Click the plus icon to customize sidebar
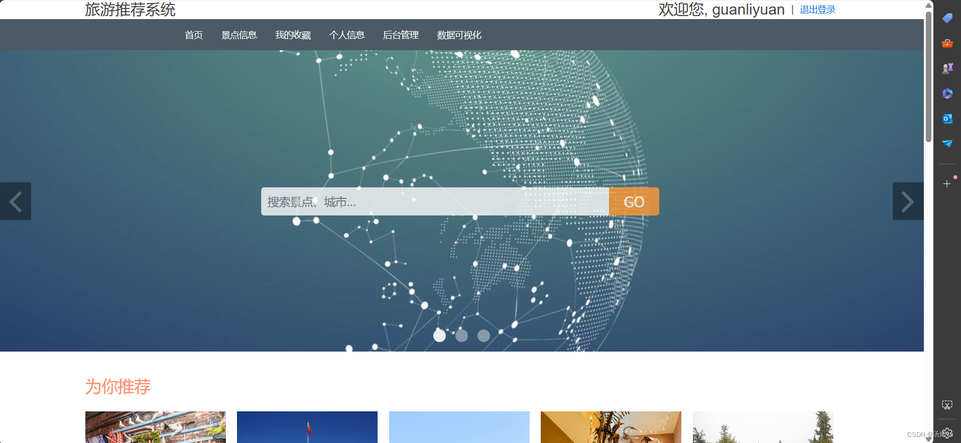 coord(947,184)
